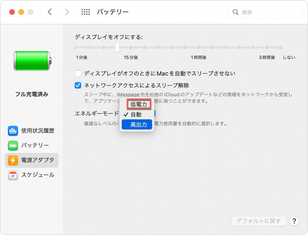
Task: Click the yellow minimize window button
Action: (x=21, y=12)
